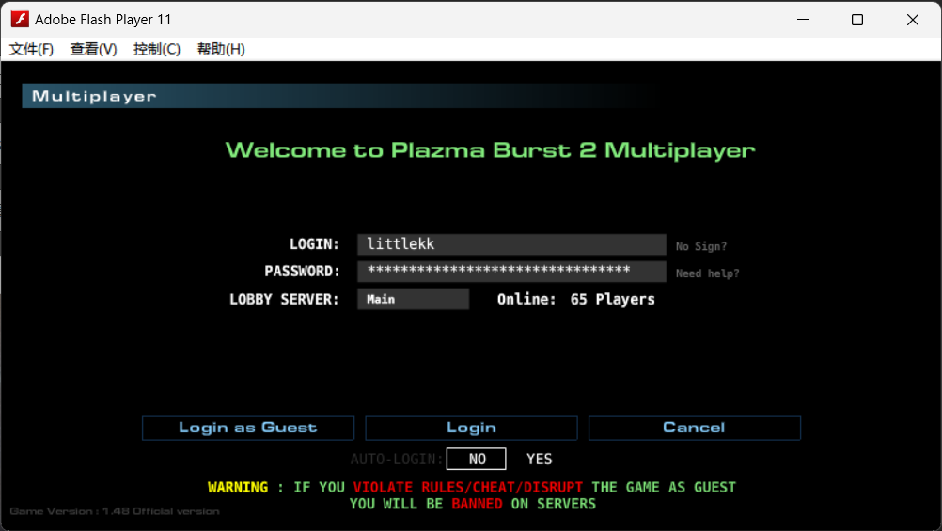This screenshot has width=942, height=531.
Task: Click the Online 65 Players counter
Action: coord(575,299)
